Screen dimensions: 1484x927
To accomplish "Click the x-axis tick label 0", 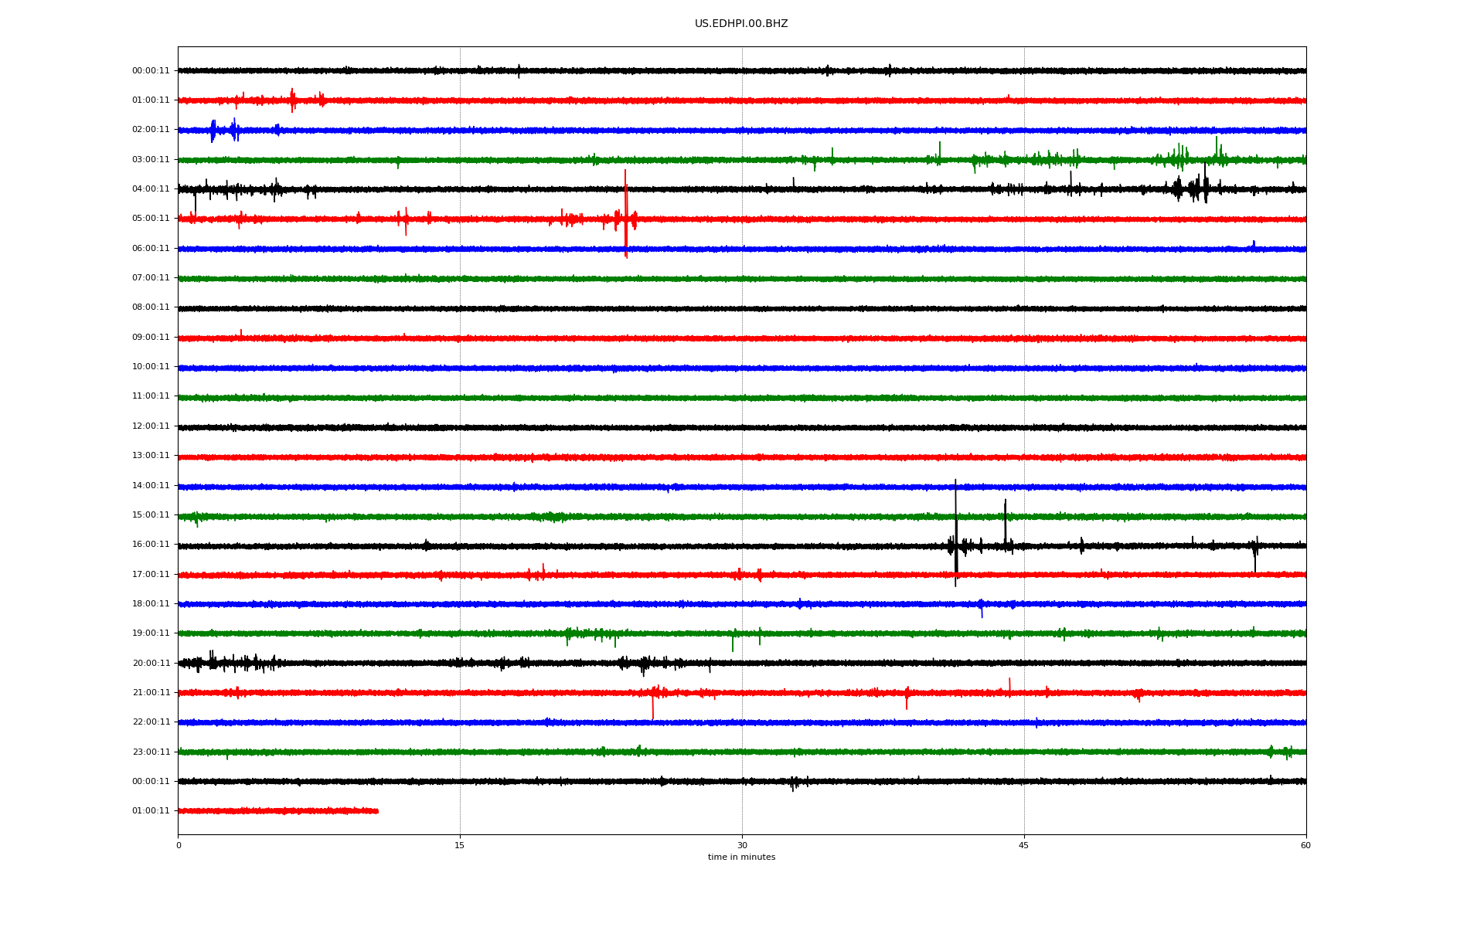I will [179, 845].
